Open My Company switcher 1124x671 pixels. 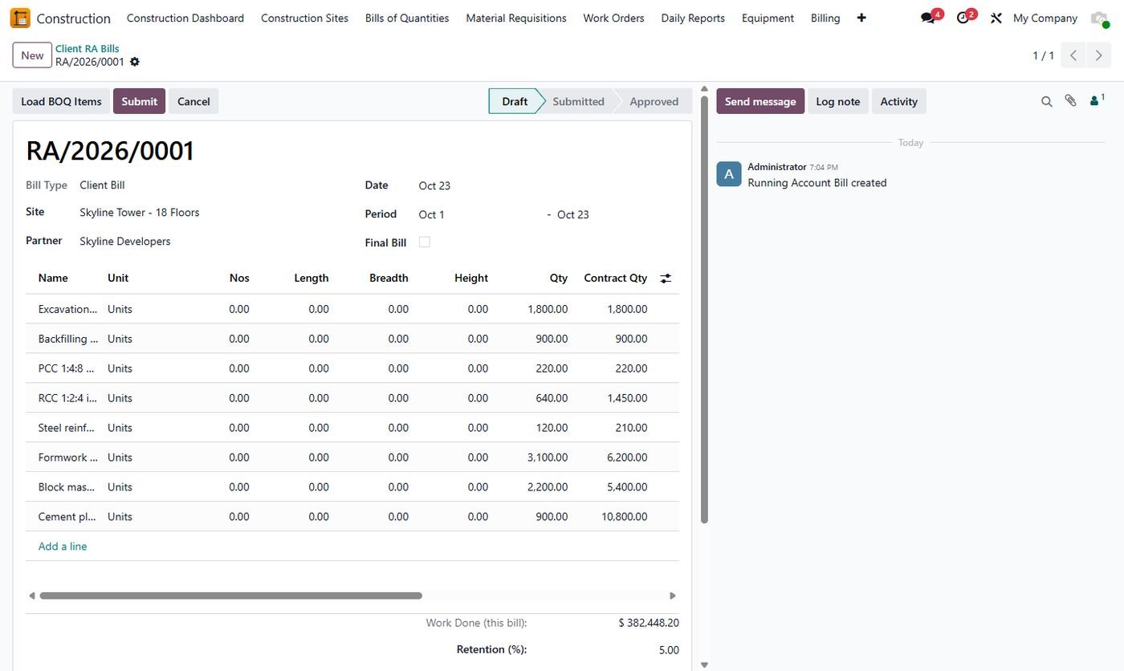pyautogui.click(x=1045, y=18)
